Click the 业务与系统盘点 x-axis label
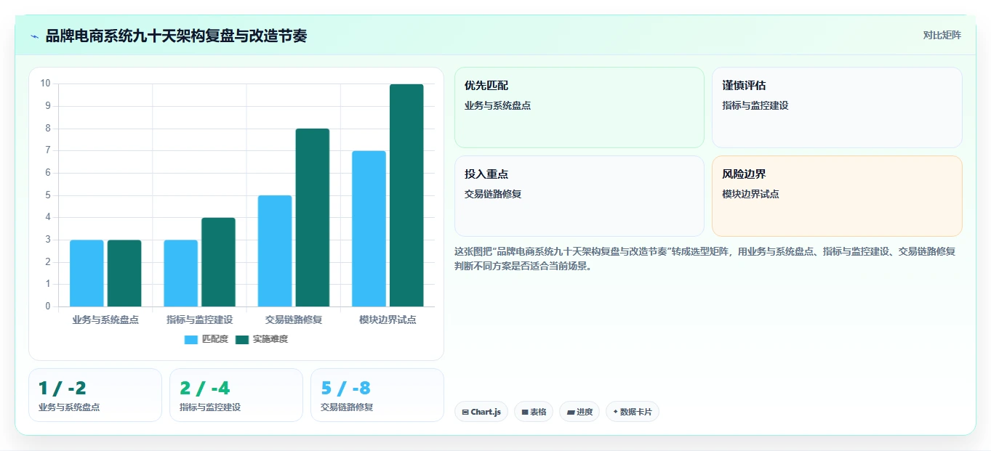The width and height of the screenshot is (991, 451). [x=105, y=320]
